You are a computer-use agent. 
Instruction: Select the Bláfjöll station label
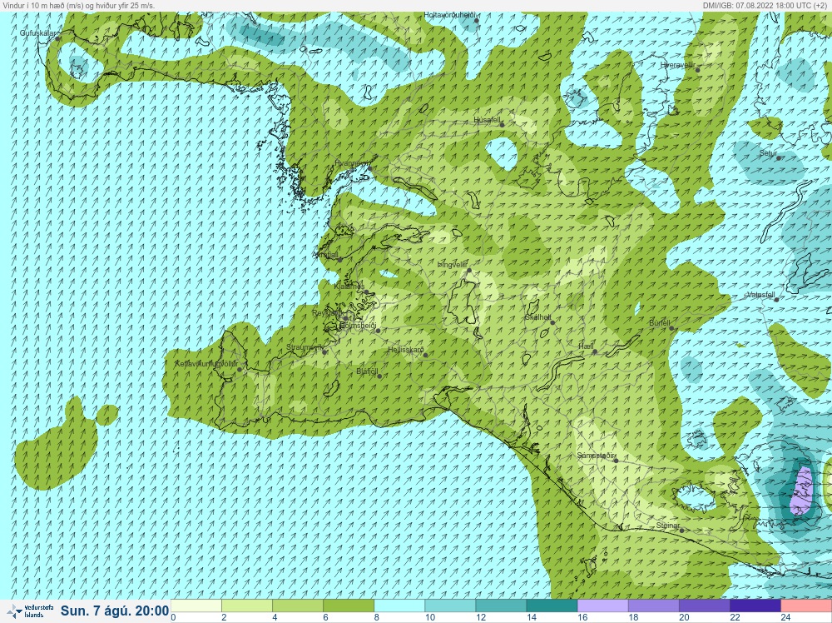point(367,371)
